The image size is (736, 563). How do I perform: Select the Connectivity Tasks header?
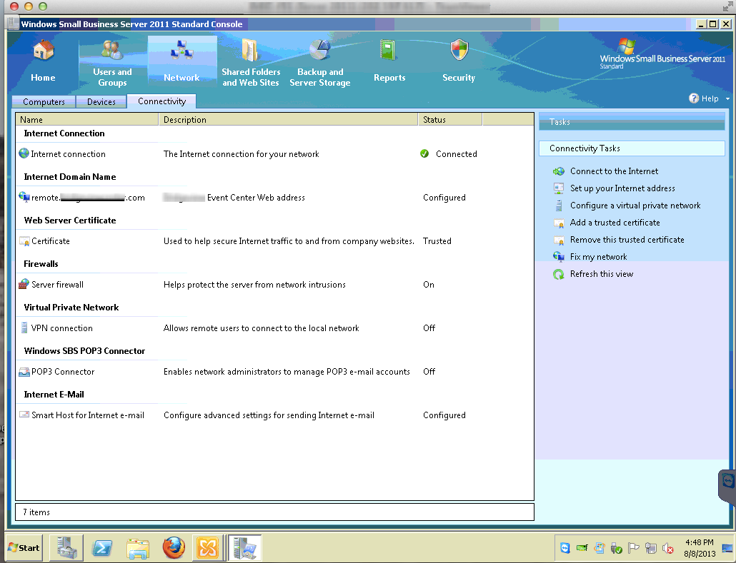632,148
